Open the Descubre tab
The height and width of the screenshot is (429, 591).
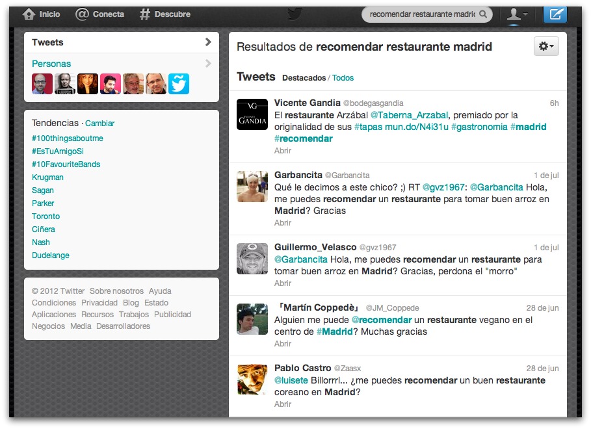click(x=165, y=14)
